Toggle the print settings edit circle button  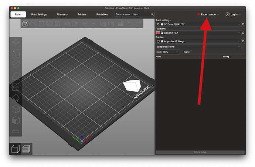click(x=243, y=24)
